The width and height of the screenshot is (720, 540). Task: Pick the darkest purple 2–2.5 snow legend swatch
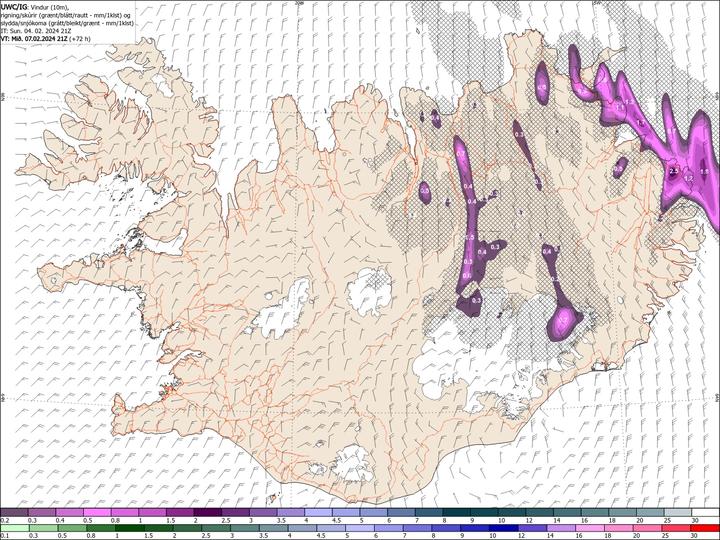(208, 512)
